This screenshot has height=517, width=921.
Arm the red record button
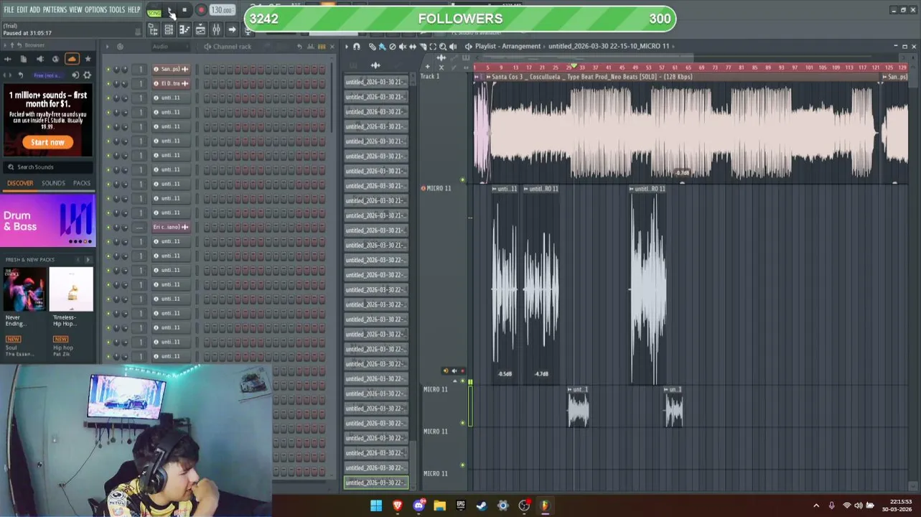[x=201, y=10]
